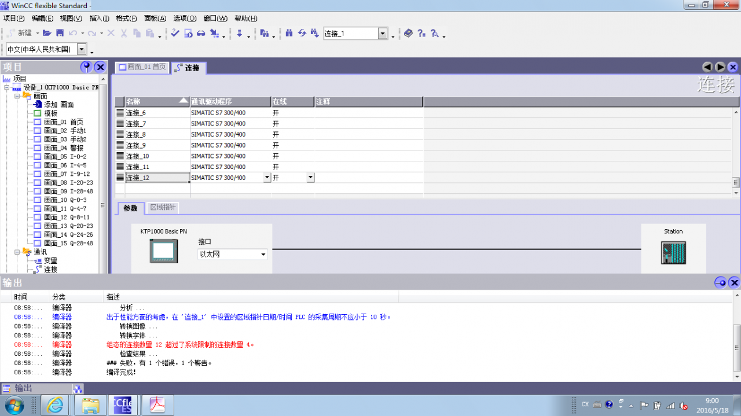
Task: Click the 通讯驱动程序 column header
Action: [x=230, y=102]
